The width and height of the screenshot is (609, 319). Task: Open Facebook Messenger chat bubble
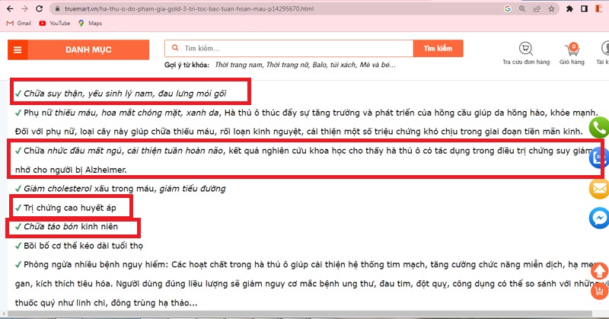pyautogui.click(x=599, y=219)
